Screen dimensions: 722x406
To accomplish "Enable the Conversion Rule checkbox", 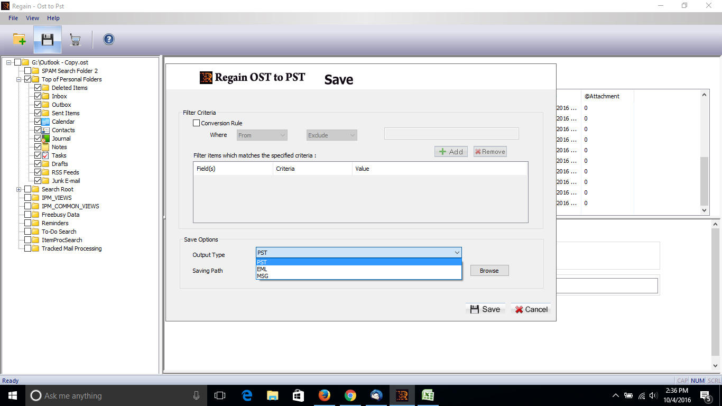I will pyautogui.click(x=197, y=123).
